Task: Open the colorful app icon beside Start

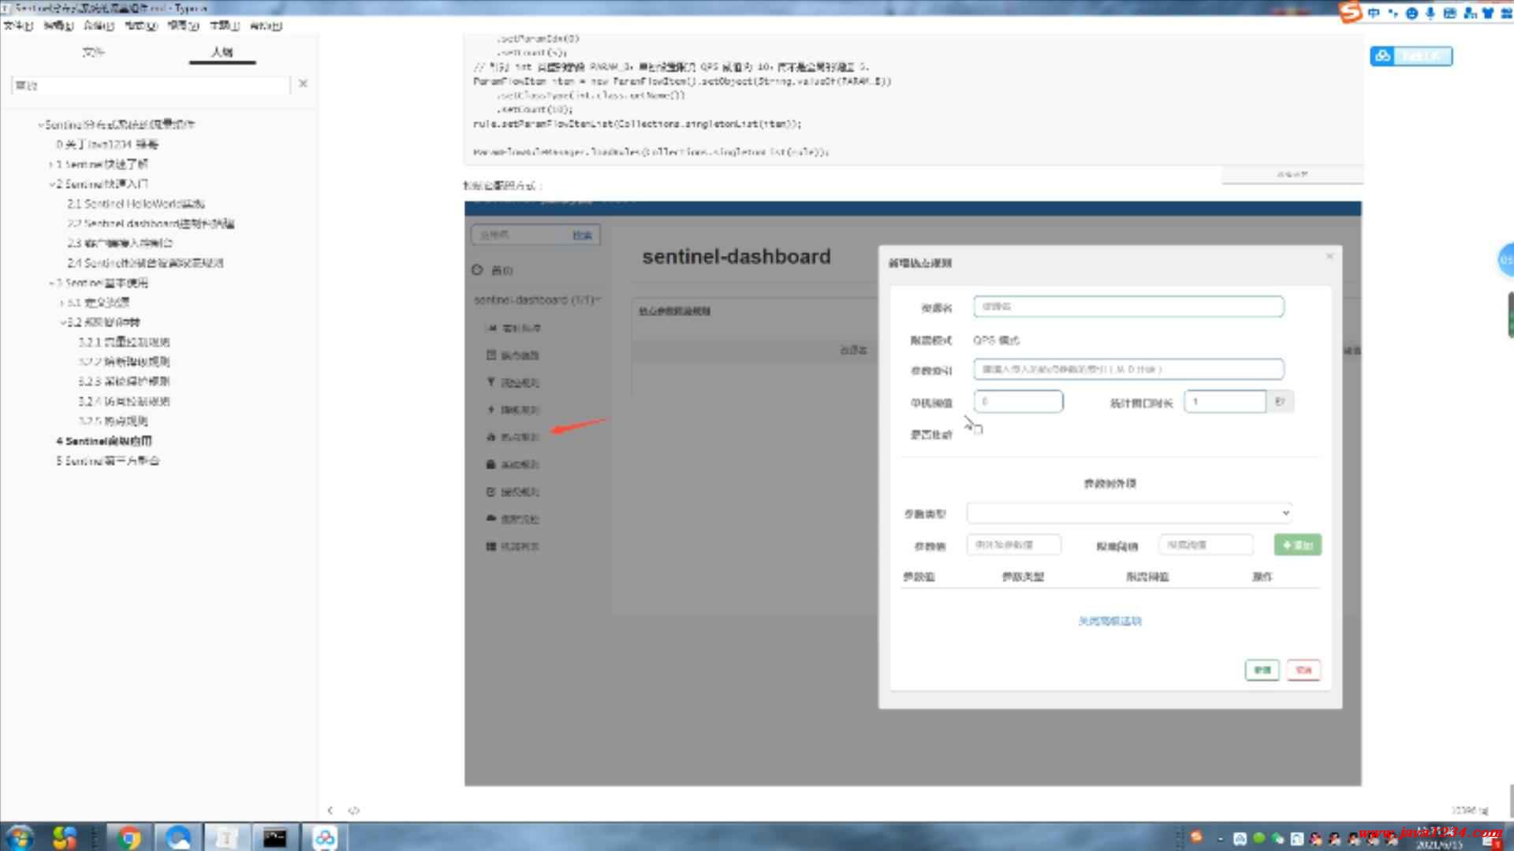Action: 65,838
